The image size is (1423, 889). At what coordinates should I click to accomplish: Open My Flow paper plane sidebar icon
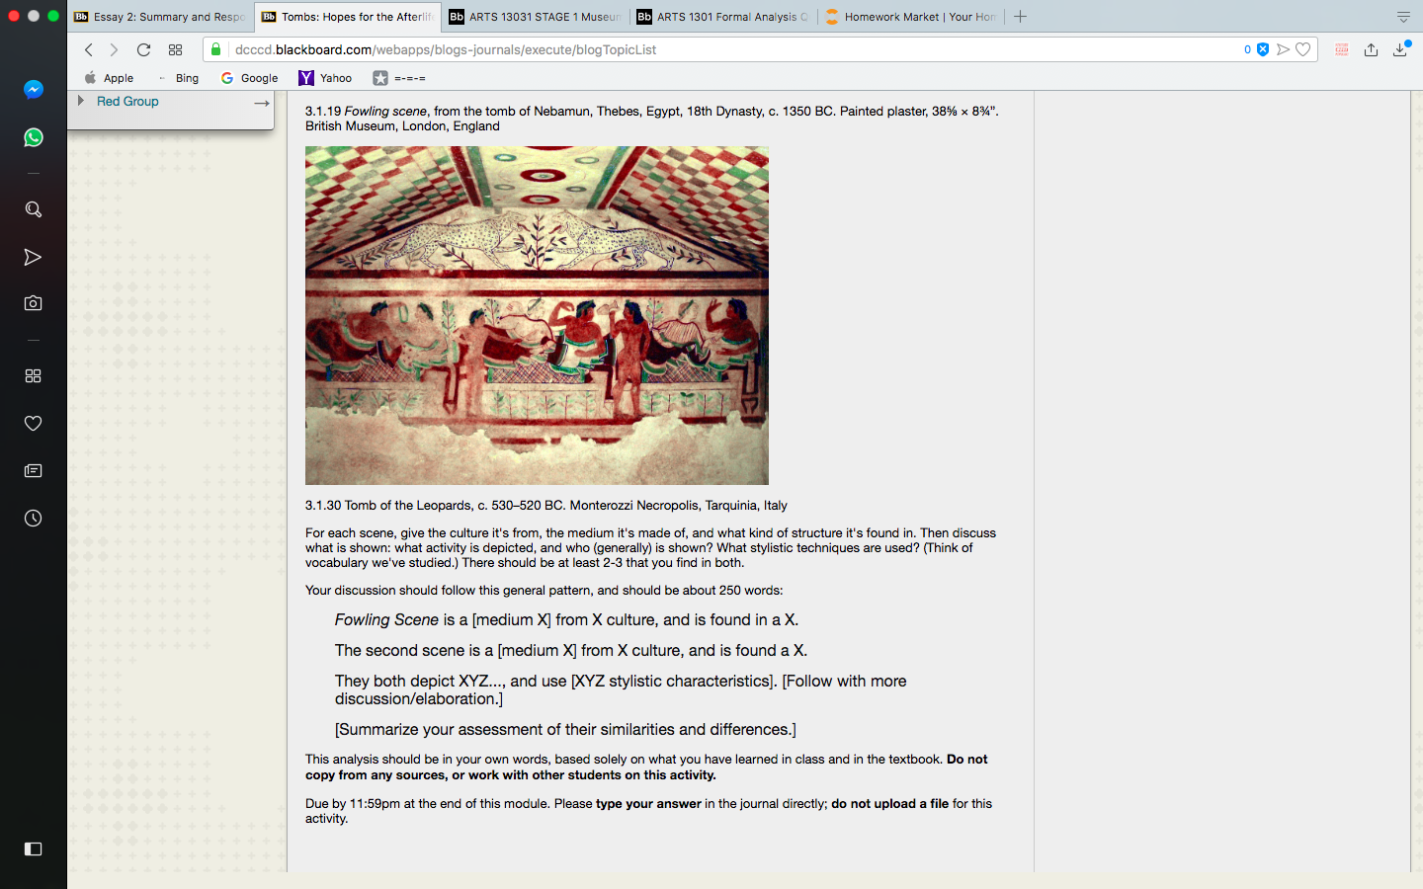tap(33, 257)
